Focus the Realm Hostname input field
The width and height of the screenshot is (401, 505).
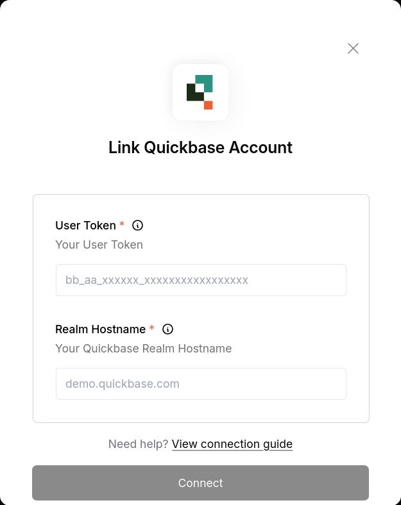(201, 384)
